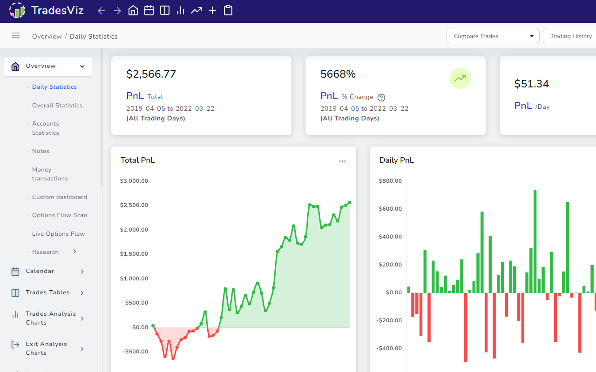Click the hamburger menu icon above the sidebar
Image resolution: width=596 pixels, height=372 pixels.
point(15,35)
